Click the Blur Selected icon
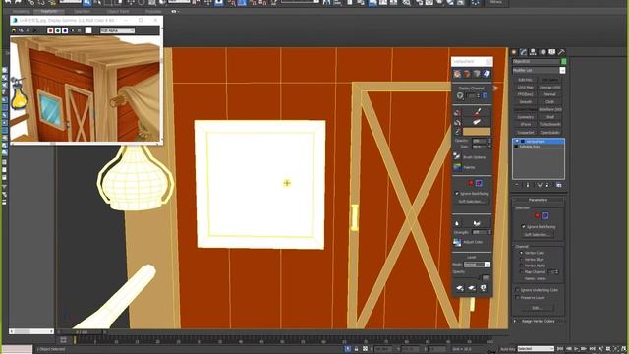This screenshot has width=629, height=354. pos(477,223)
